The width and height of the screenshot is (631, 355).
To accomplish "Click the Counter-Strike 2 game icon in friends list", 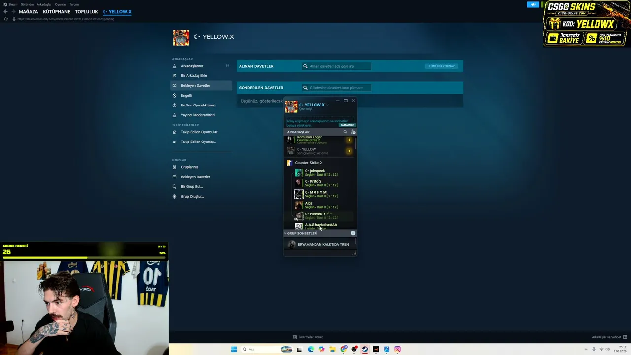I will coord(290,163).
